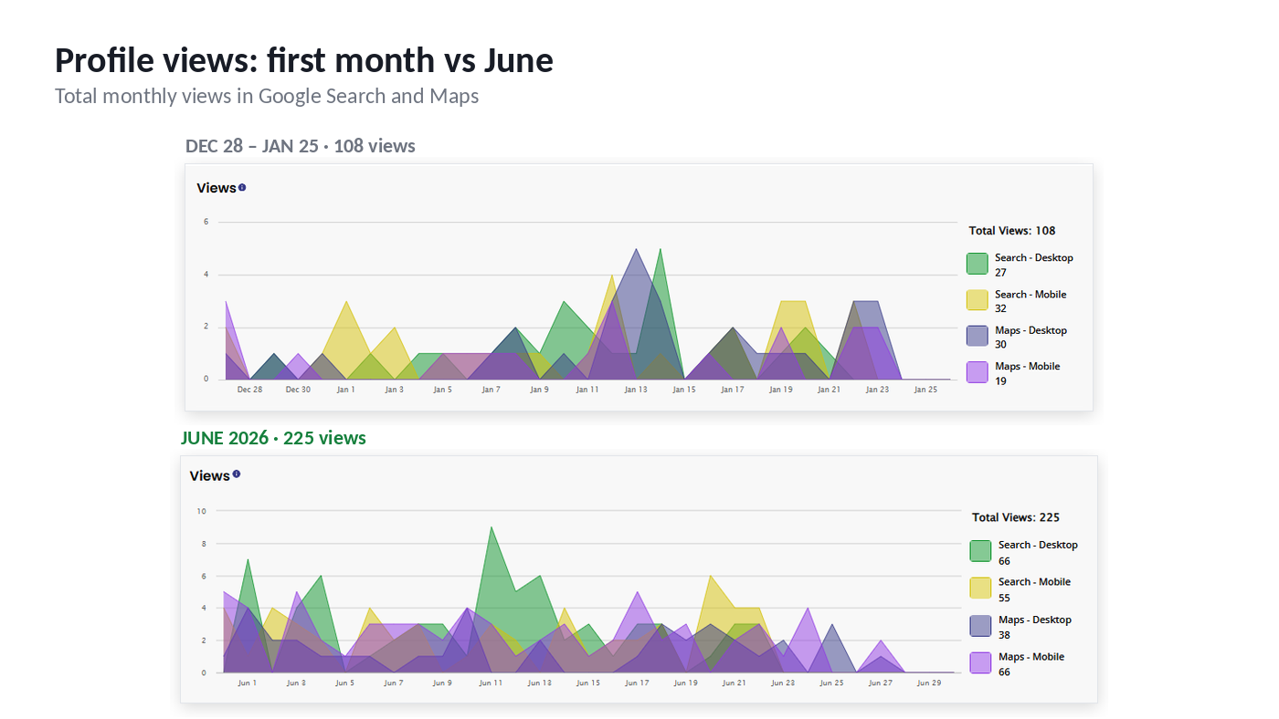This screenshot has height=719, width=1279.
Task: Select the purple Maps - Mobile swatch in June legend
Action: [980, 662]
